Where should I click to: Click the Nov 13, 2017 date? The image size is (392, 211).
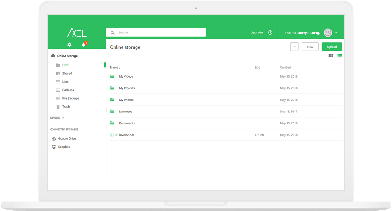tap(288, 112)
